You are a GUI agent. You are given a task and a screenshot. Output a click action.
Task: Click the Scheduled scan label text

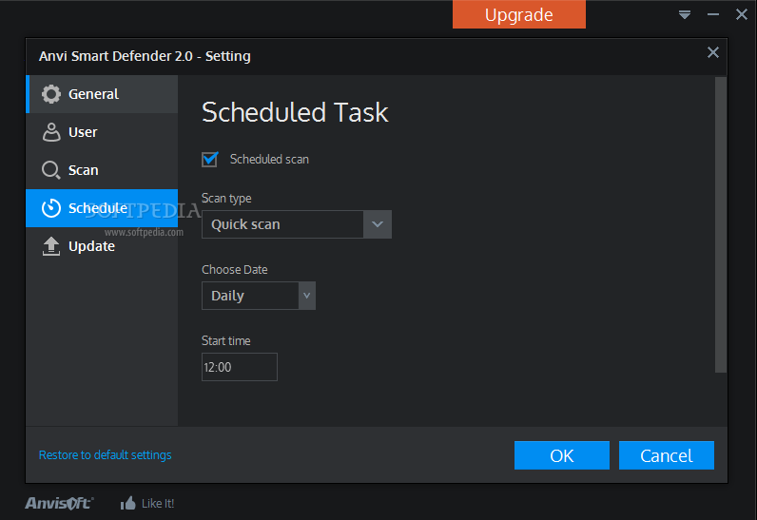(269, 159)
